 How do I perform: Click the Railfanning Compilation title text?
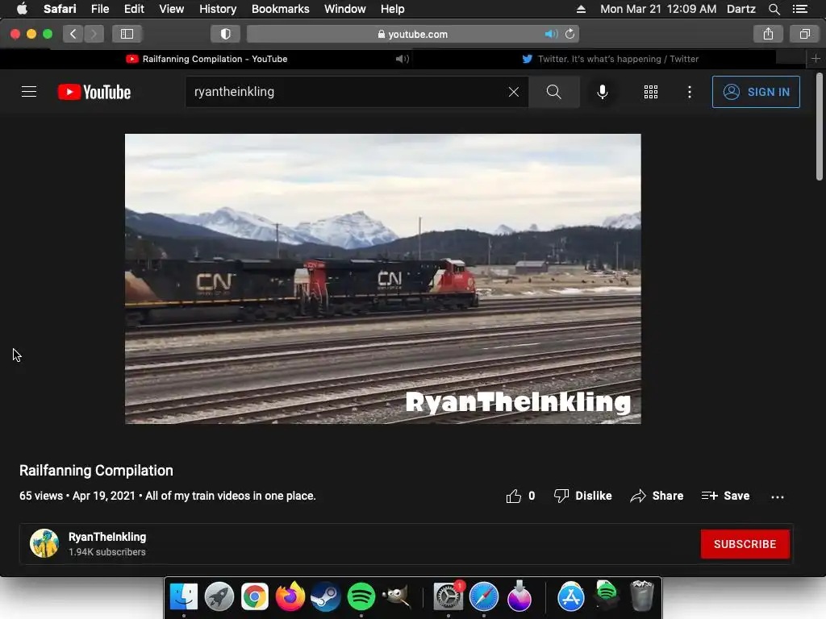click(x=97, y=471)
